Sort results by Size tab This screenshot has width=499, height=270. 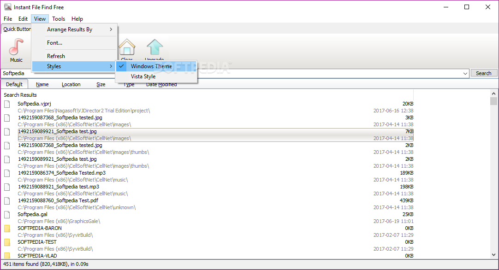tap(101, 84)
